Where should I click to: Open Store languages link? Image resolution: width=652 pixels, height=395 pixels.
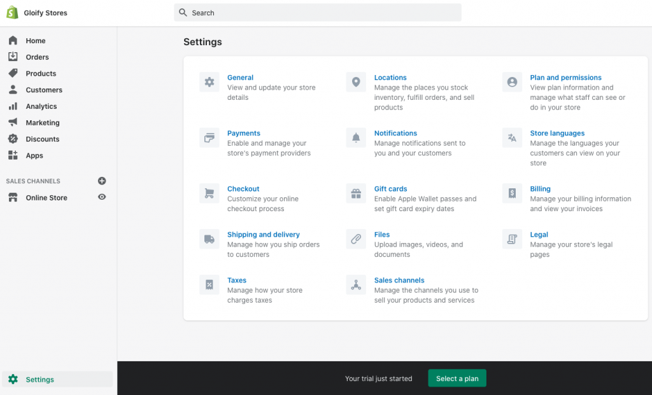[x=557, y=133]
